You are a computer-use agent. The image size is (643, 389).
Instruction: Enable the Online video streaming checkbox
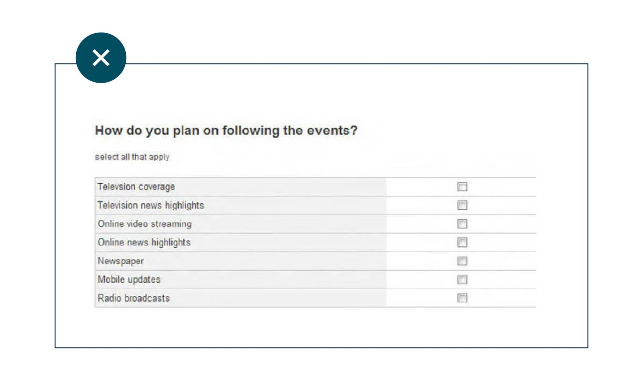[x=462, y=224]
